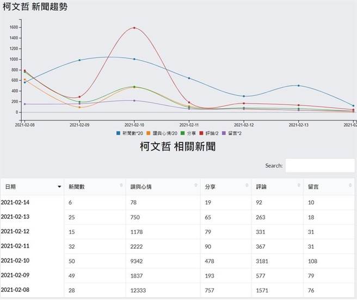Click 柯文哲 相關新聞 heading

click(178, 146)
